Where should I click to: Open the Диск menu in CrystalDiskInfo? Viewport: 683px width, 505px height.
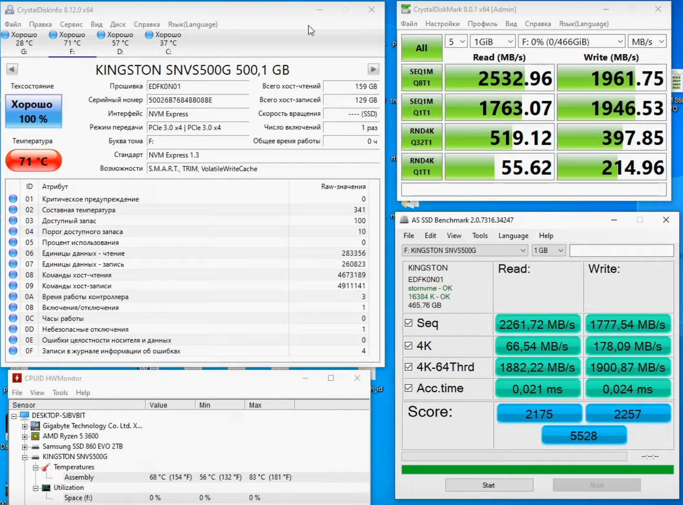coord(118,24)
